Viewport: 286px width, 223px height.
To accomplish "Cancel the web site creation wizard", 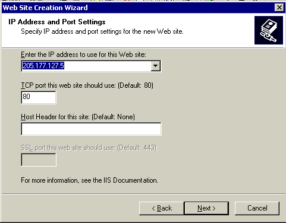I will click(x=257, y=208).
